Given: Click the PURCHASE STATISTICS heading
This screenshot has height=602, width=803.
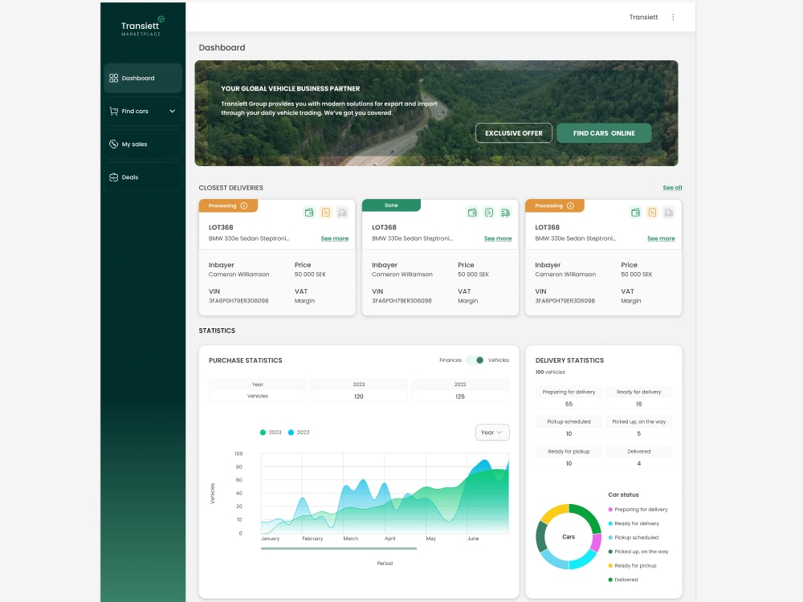Looking at the screenshot, I should [x=245, y=360].
